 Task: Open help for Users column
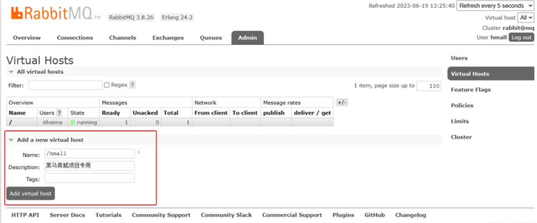pyautogui.click(x=59, y=113)
